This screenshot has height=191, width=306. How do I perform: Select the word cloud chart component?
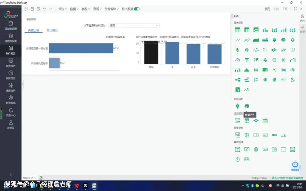(x=283, y=50)
